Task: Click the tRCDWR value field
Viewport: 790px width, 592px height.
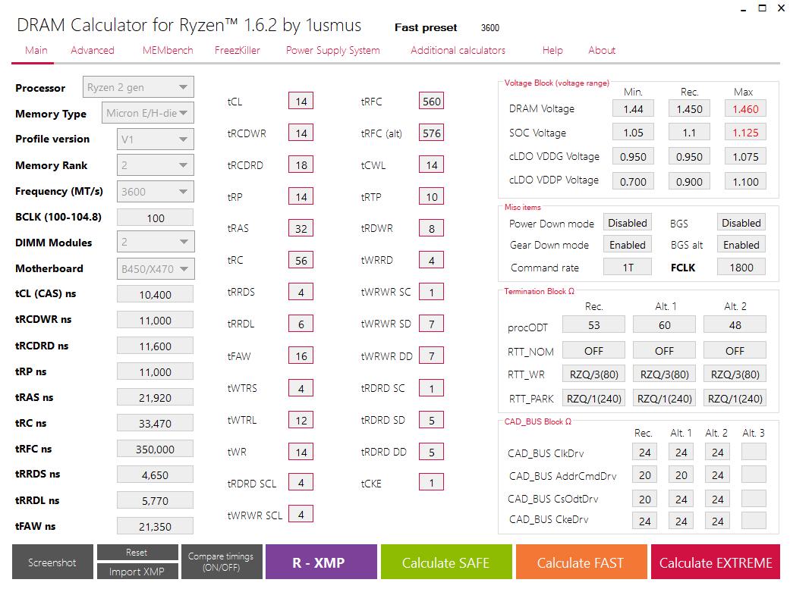Action: [x=301, y=133]
